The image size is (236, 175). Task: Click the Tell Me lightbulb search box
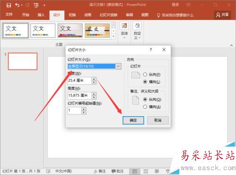[175, 15]
